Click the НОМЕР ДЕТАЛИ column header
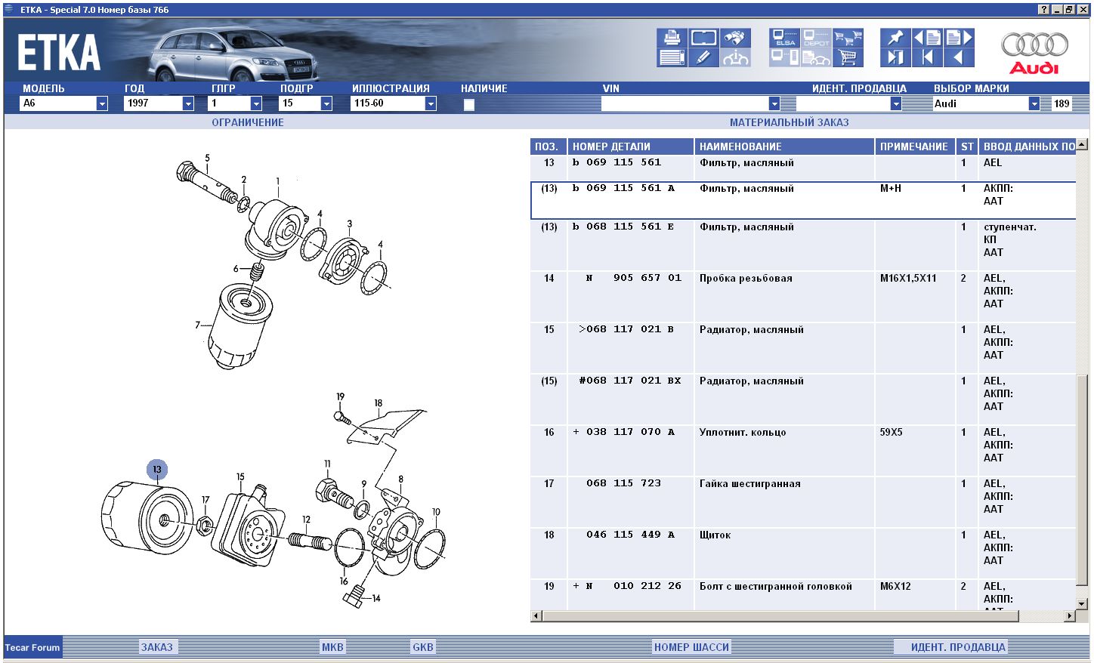 631,146
